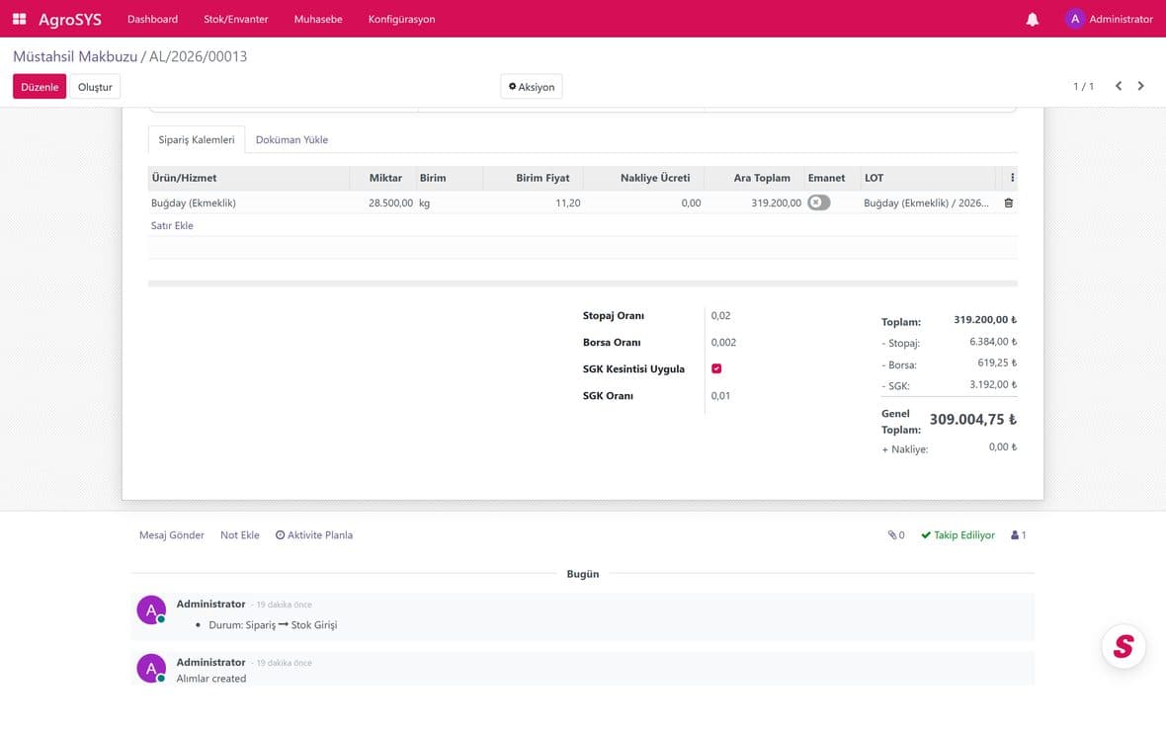Click the Administrator avatar beside Alımlar created

click(151, 668)
